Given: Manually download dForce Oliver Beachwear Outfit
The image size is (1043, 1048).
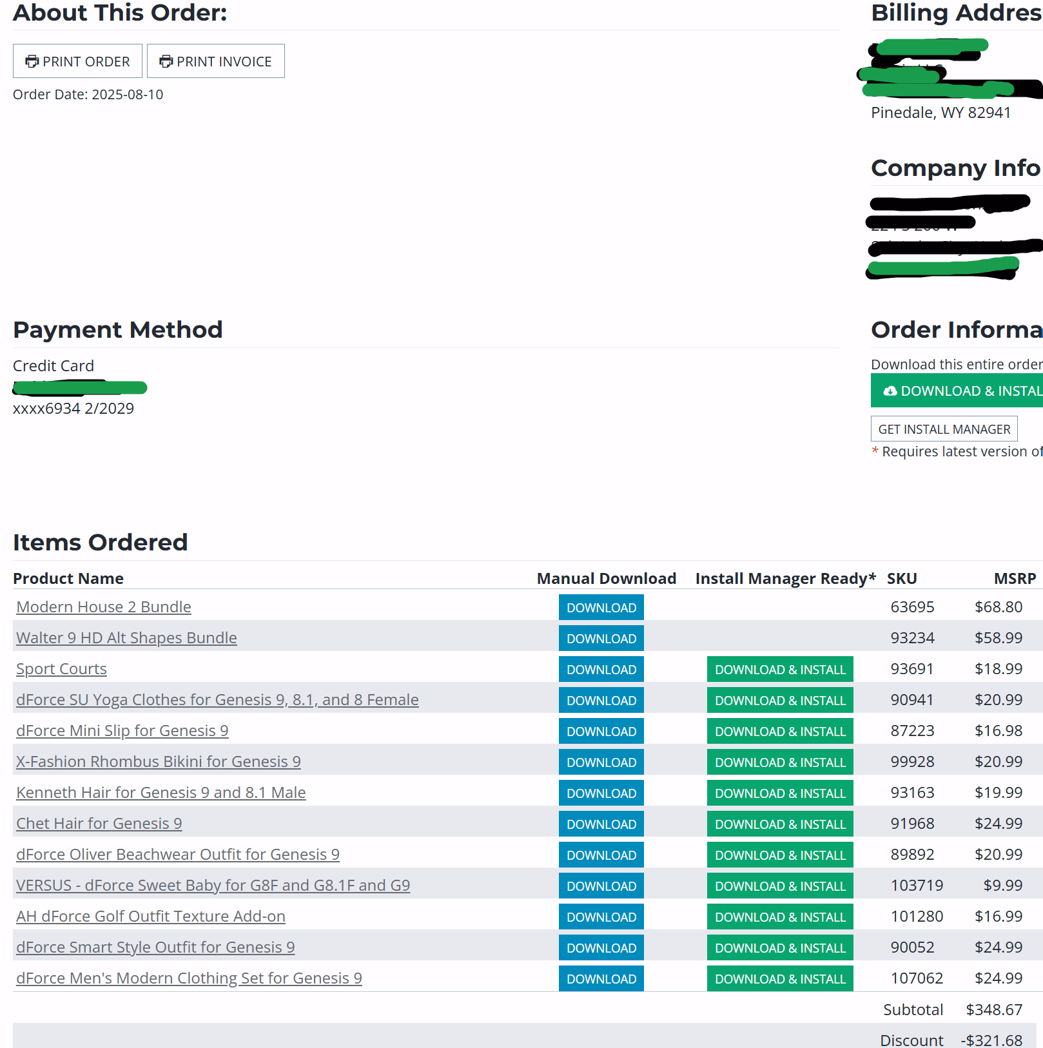Looking at the screenshot, I should 601,855.
